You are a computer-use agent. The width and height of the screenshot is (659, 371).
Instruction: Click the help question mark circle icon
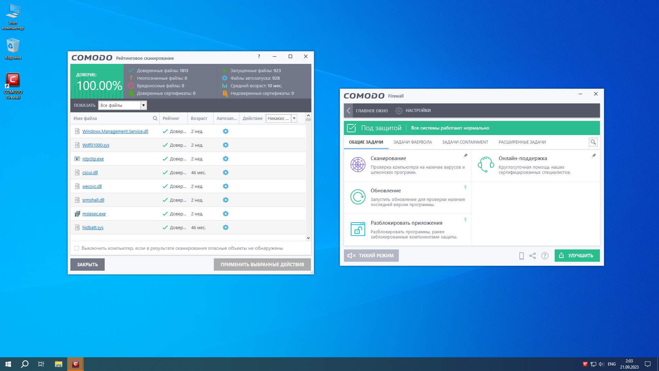click(545, 256)
